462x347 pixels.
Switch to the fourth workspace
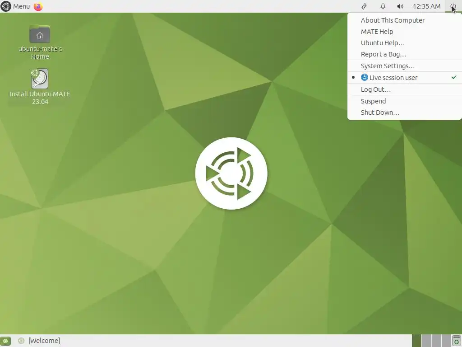(x=446, y=341)
